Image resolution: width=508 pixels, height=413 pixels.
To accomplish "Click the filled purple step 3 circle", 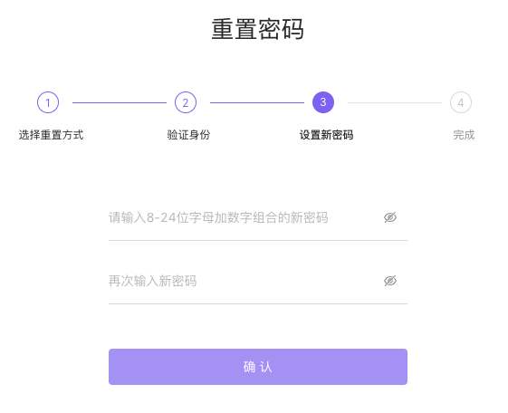I will coord(323,102).
